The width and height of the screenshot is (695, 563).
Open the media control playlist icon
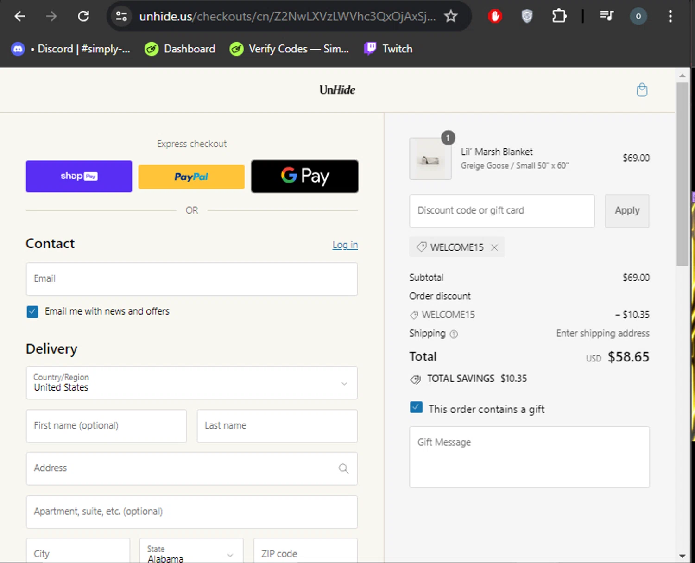(x=607, y=17)
